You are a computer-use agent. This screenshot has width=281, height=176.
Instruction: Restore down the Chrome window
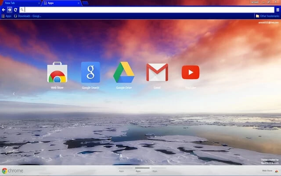[269, 2]
